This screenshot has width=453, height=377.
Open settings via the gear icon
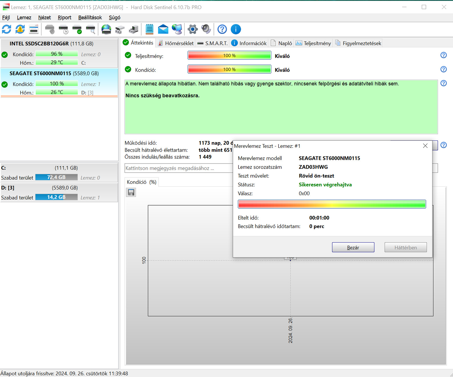(x=193, y=29)
